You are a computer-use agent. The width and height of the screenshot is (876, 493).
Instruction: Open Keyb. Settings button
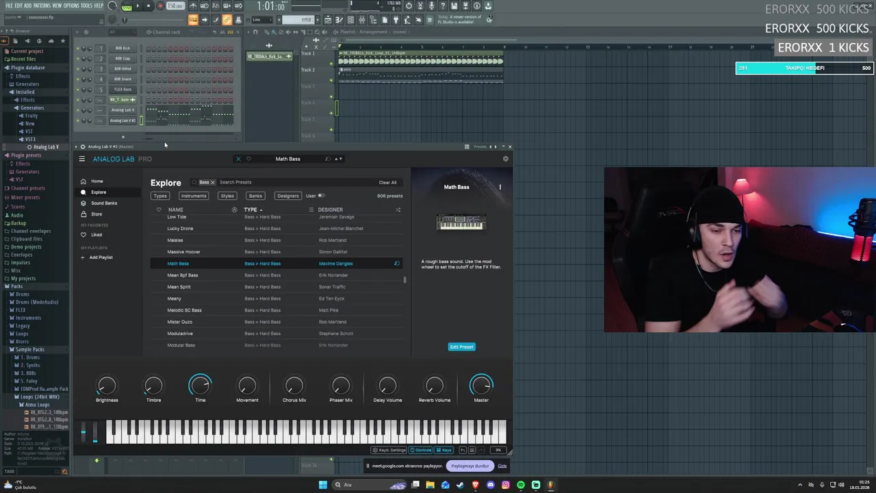coord(389,450)
